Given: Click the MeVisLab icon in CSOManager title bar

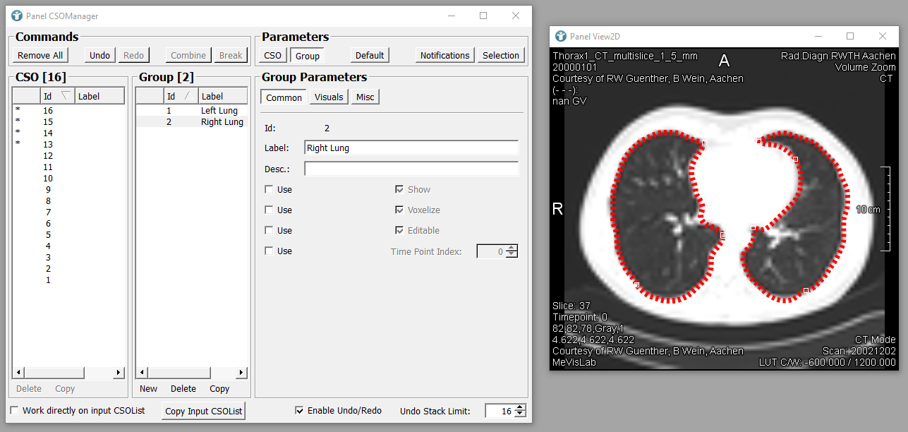Looking at the screenshot, I should [16, 16].
